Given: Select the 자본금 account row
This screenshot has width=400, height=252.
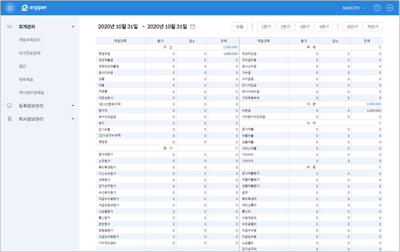Looking at the screenshot, I should [x=311, y=110].
